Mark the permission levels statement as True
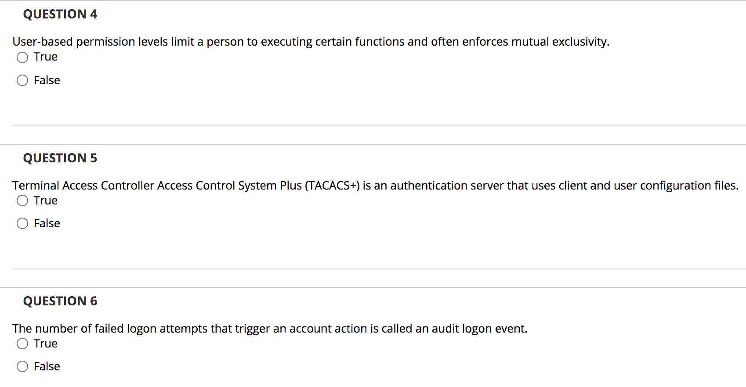The height and width of the screenshot is (387, 746). [x=22, y=57]
